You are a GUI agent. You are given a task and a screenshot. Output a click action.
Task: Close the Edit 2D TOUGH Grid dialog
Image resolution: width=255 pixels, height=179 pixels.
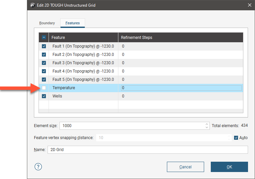click(249, 5)
